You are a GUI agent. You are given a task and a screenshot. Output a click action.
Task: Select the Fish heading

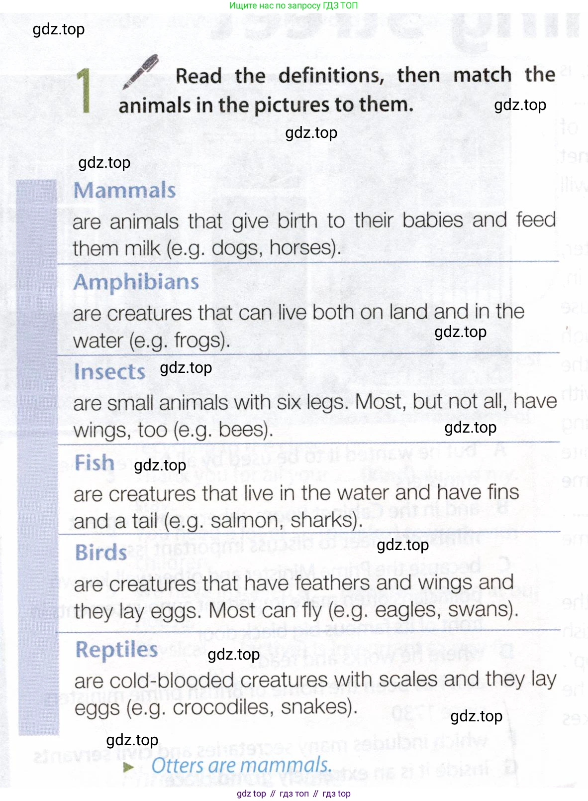click(x=95, y=462)
